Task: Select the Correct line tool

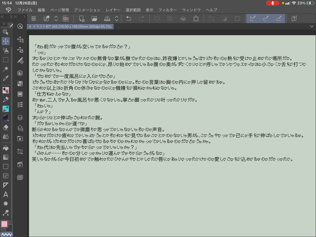Action: (6, 213)
